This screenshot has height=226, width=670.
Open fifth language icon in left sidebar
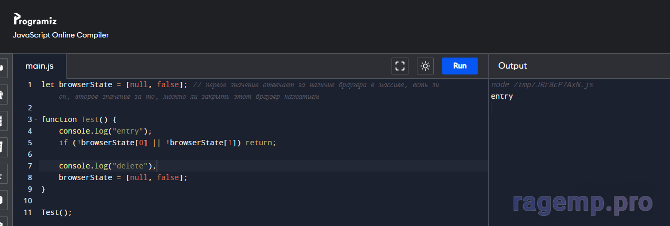point(3,174)
